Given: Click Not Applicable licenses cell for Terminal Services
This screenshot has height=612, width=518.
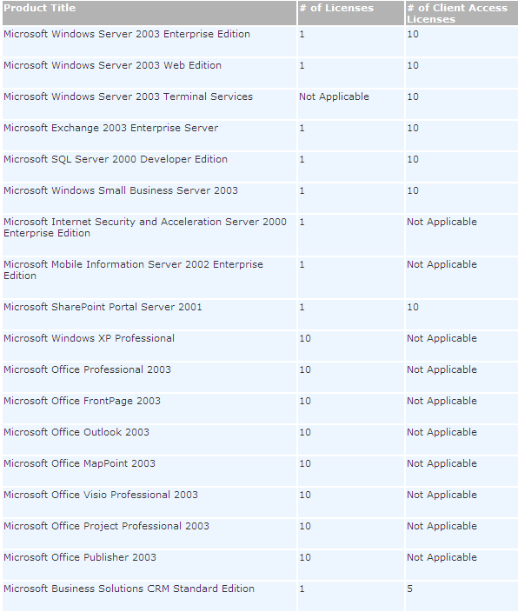Looking at the screenshot, I should click(334, 96).
